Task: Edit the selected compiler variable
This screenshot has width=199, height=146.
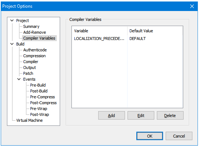Action: 141,116
